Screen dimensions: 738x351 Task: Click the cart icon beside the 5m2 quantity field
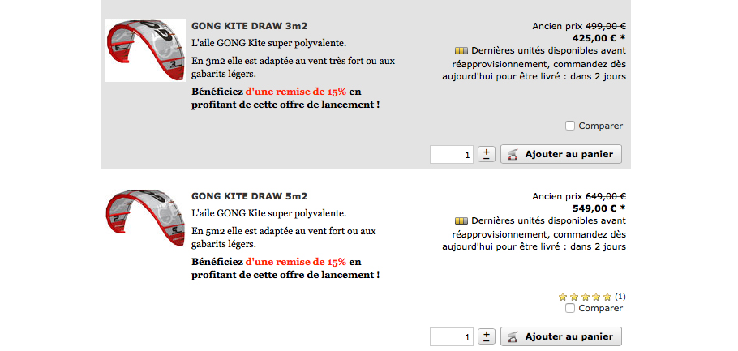[x=513, y=337]
